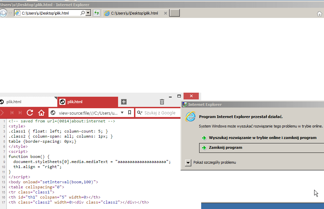This screenshot has width=324, height=209.
Task: Select the red active plik.html tab in Opera
Action: (x=88, y=102)
